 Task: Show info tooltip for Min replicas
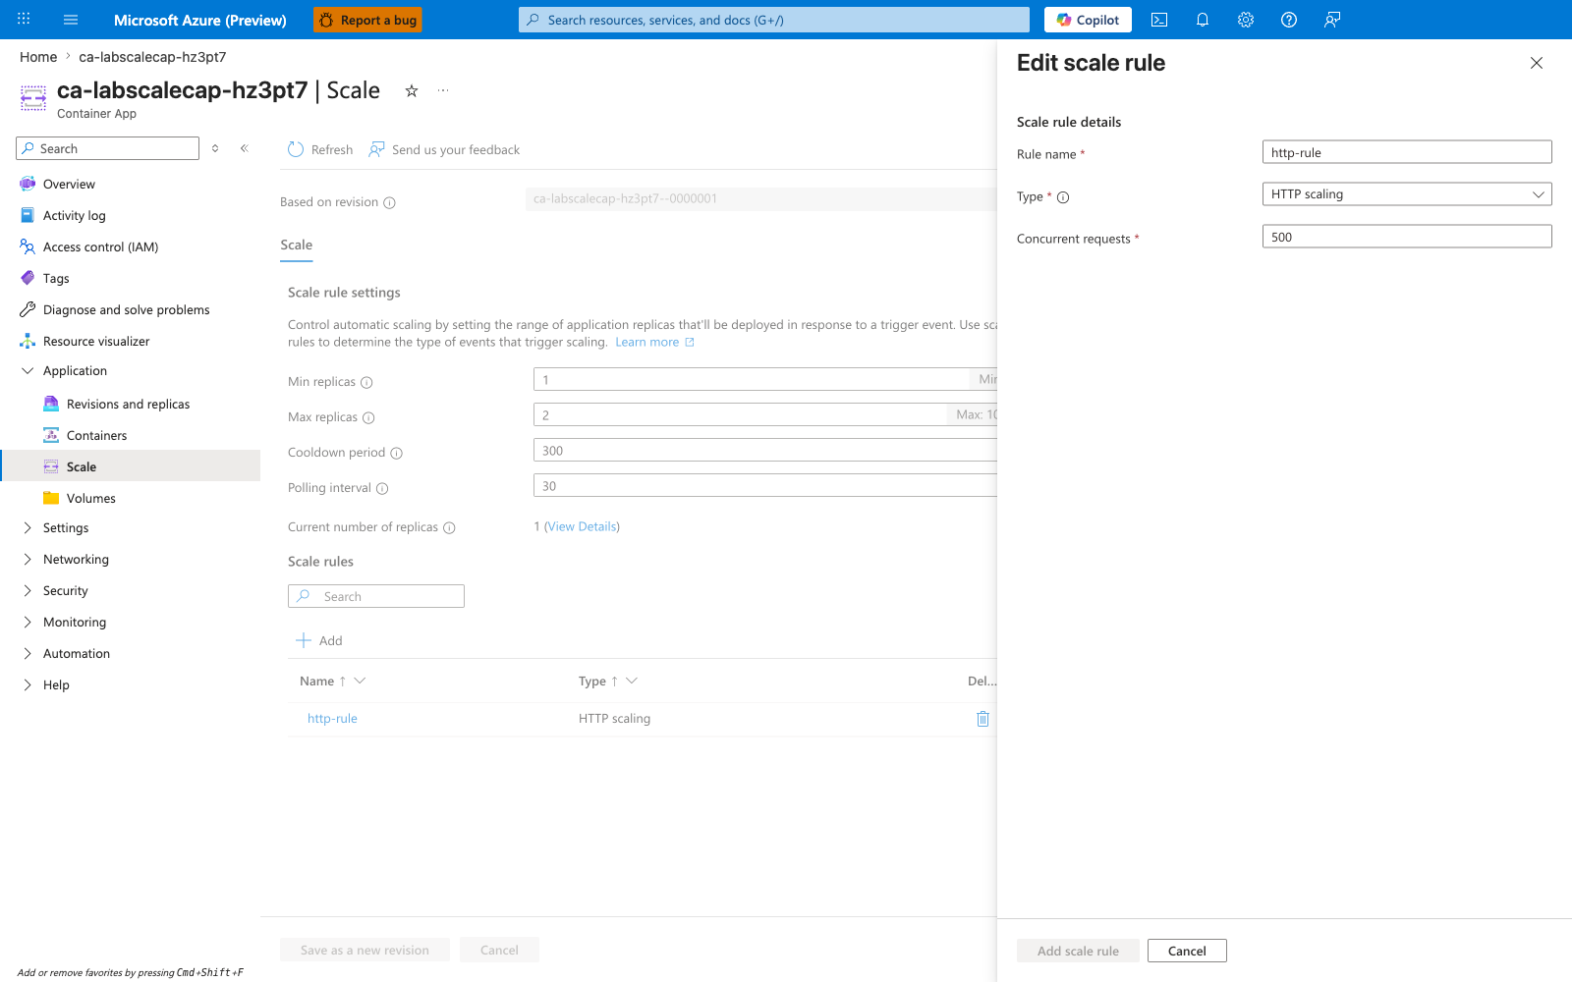tap(366, 382)
